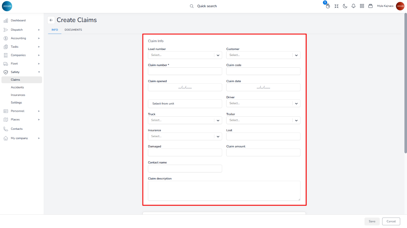Click the Quick search magnifier icon
The width and height of the screenshot is (407, 228).
(x=192, y=6)
